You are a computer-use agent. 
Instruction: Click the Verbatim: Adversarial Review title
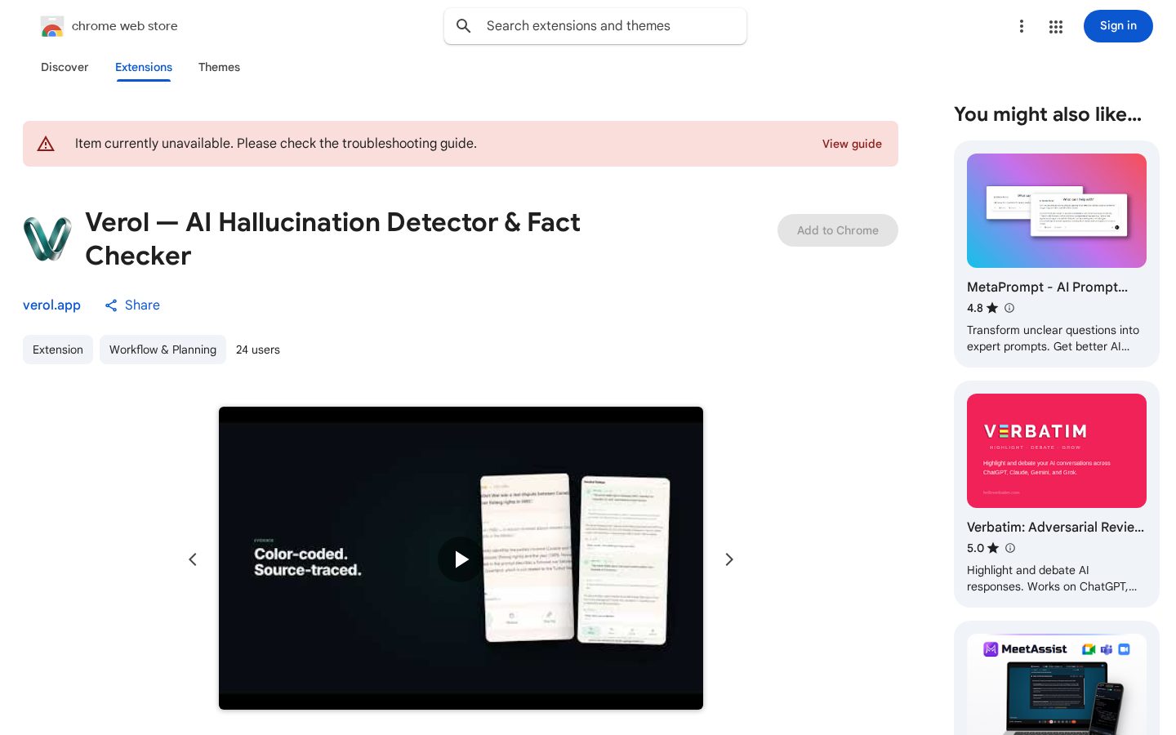(x=1055, y=528)
